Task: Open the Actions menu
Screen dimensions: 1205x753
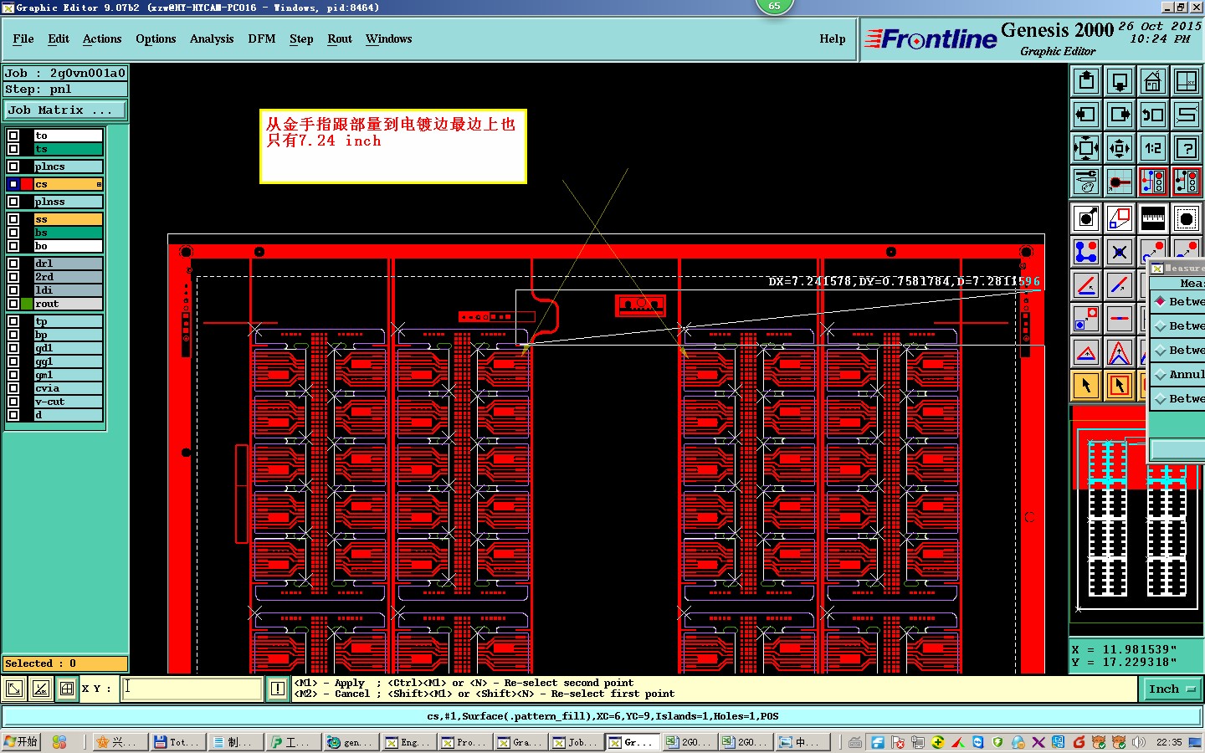Action: pos(102,38)
